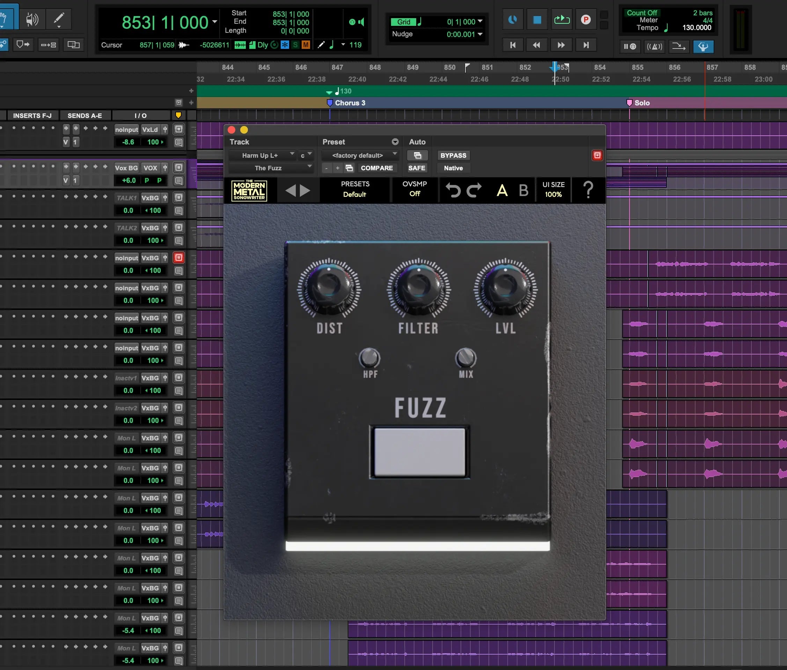Viewport: 787px width, 670px height.
Task: Toggle the FUZZ pedal footswitch
Action: 419,452
